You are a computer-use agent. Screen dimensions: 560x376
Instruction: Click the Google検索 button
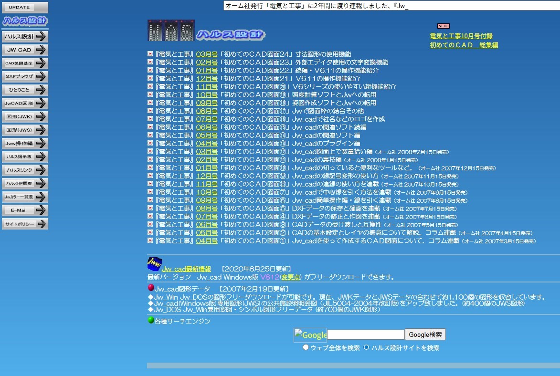pos(425,334)
